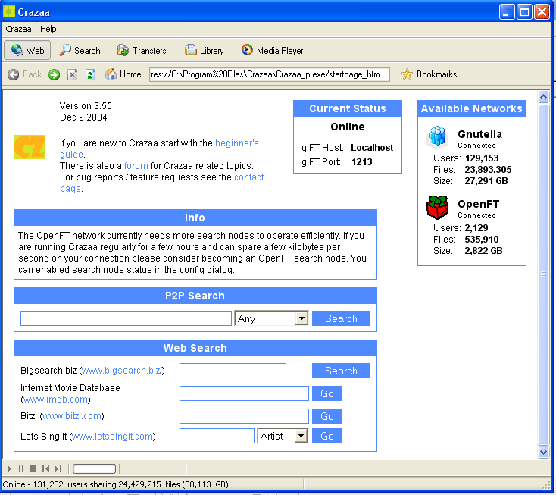556x495 pixels.
Task: Click the Gnutella network name
Action: (x=479, y=134)
